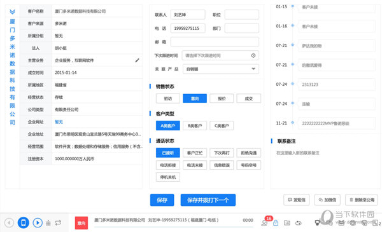Click the 删除至公海 button
Viewport: 382px width, 232px height.
[362, 200]
